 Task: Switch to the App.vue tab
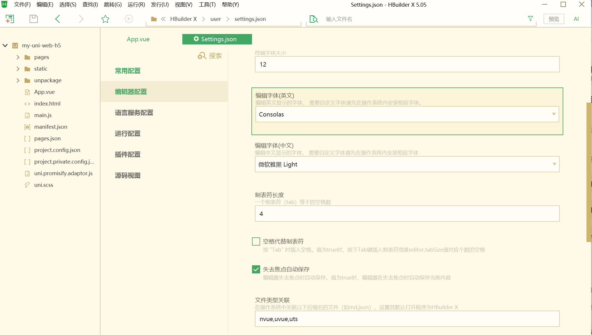pyautogui.click(x=138, y=39)
